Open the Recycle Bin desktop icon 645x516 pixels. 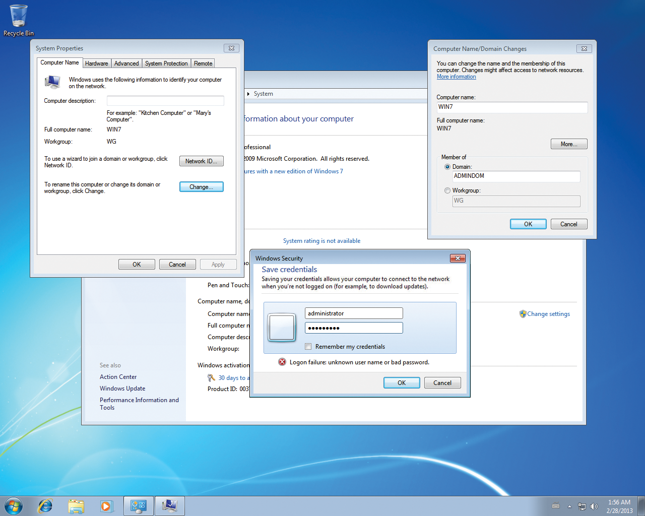[19, 20]
